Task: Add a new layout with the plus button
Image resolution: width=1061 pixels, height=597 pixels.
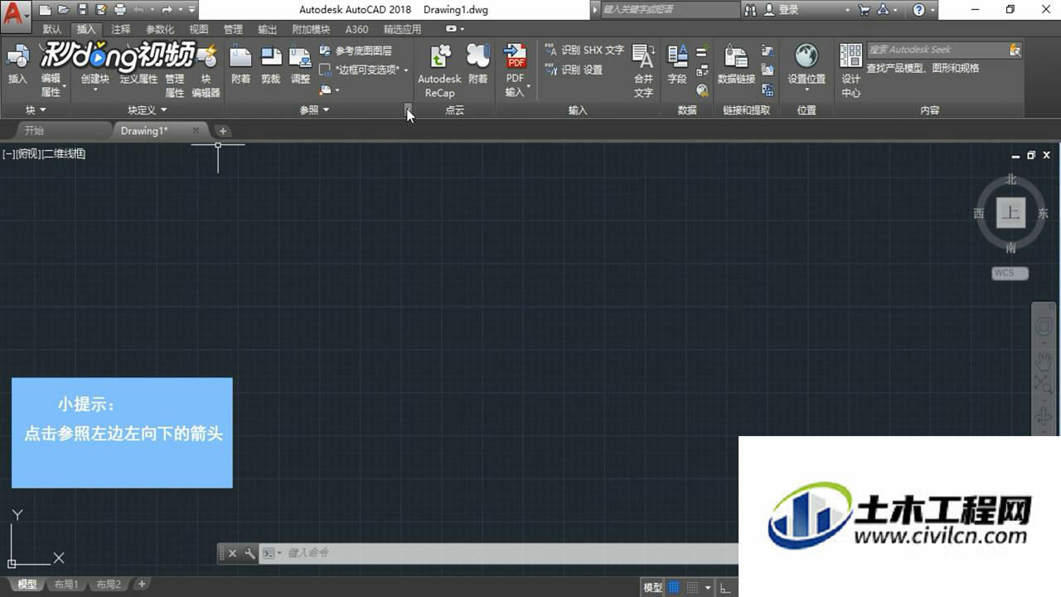Action: tap(142, 585)
